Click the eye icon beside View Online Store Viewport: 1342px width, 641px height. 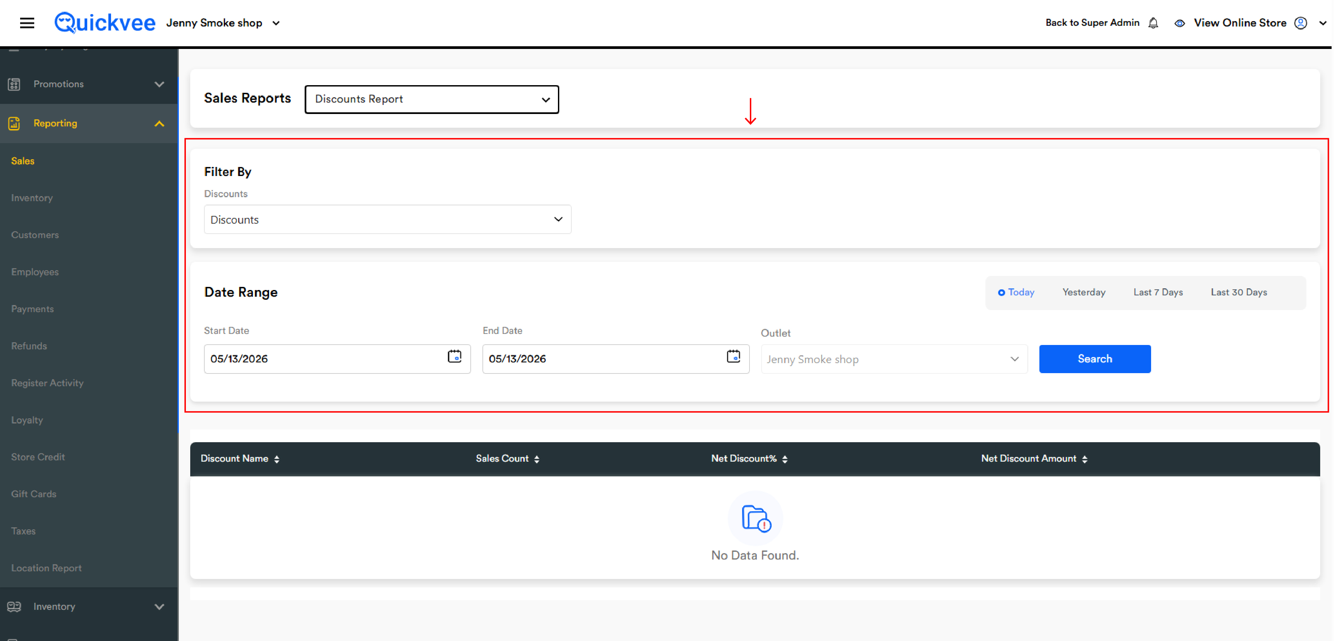pos(1180,23)
